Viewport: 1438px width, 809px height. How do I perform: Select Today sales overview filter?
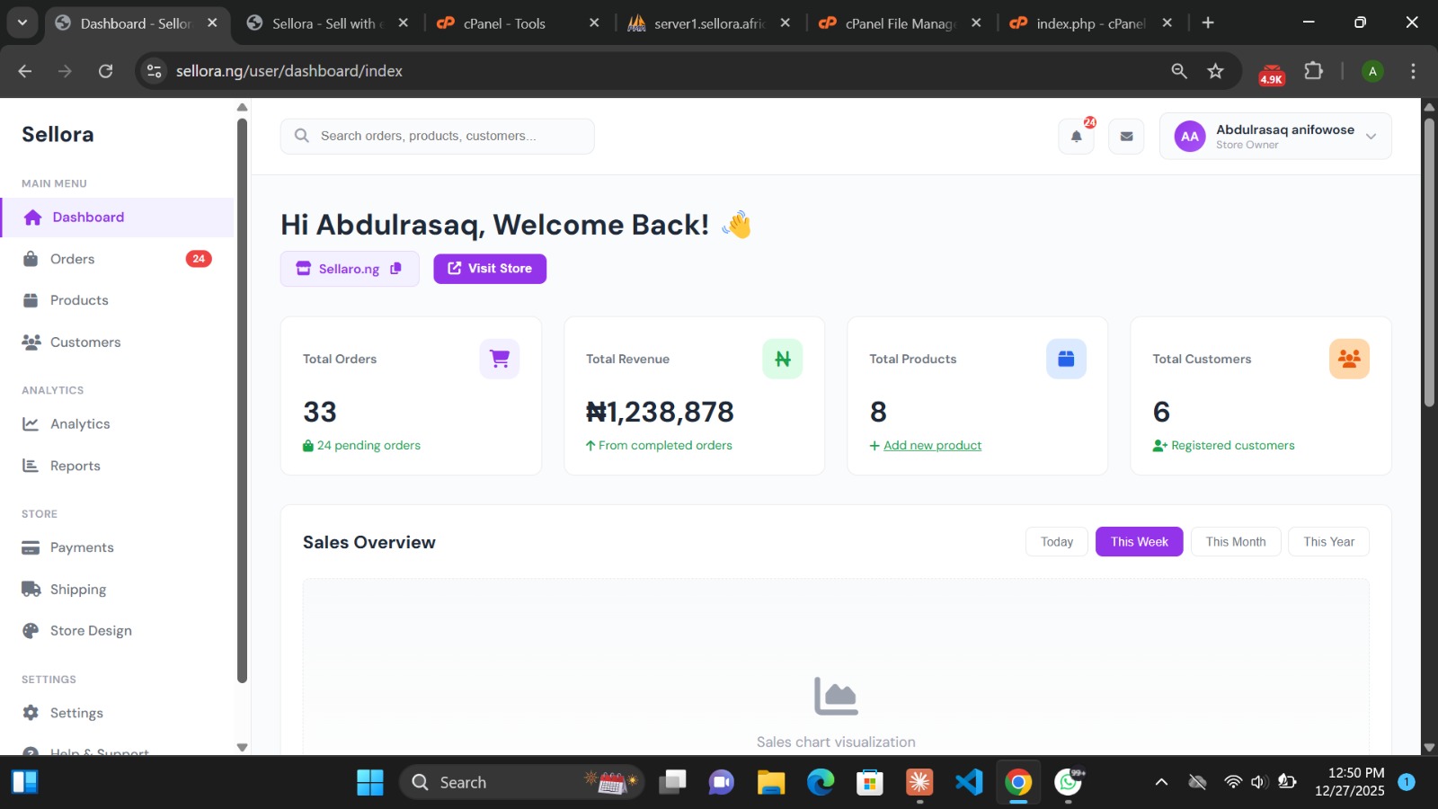(1056, 542)
